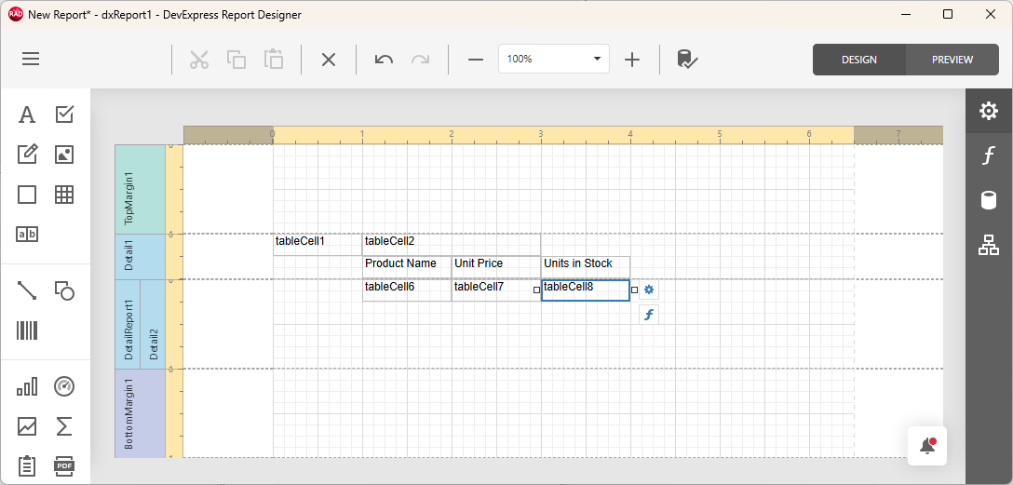Open the hamburger main menu

(x=31, y=60)
